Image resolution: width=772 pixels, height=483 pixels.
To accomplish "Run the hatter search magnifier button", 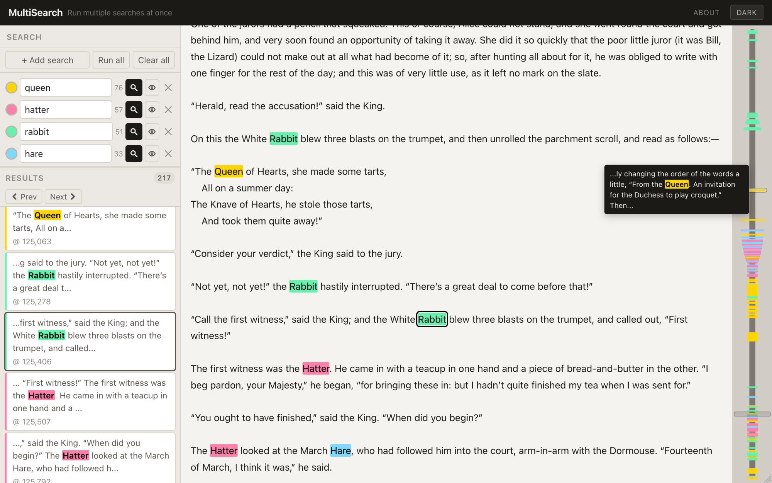I will (x=134, y=110).
